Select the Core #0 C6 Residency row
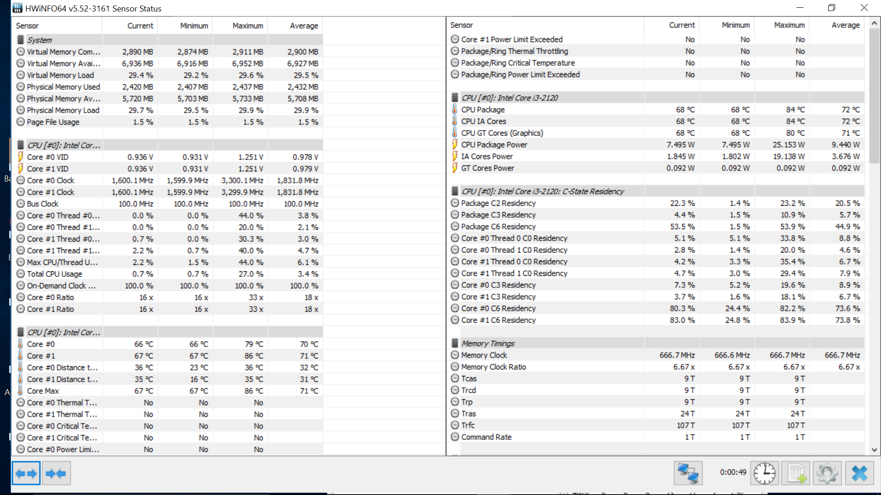The height and width of the screenshot is (495, 881). point(656,308)
